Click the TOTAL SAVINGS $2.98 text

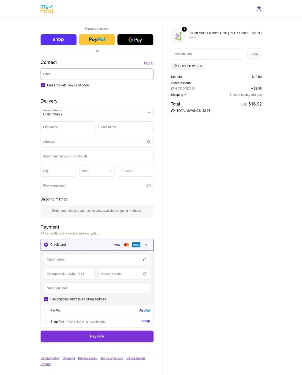tap(193, 111)
